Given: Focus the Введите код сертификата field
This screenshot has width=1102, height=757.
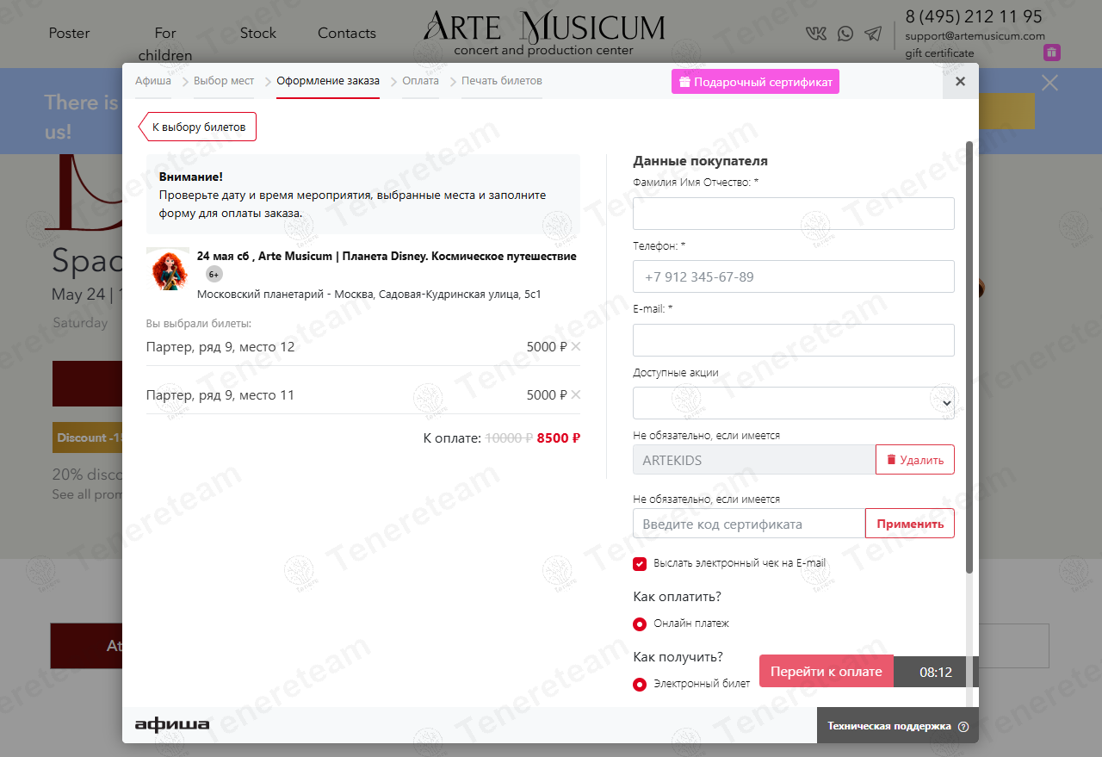Looking at the screenshot, I should pyautogui.click(x=749, y=524).
